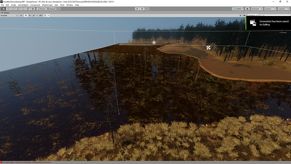
Task: Open the Help menu
Action: pos(77,5)
